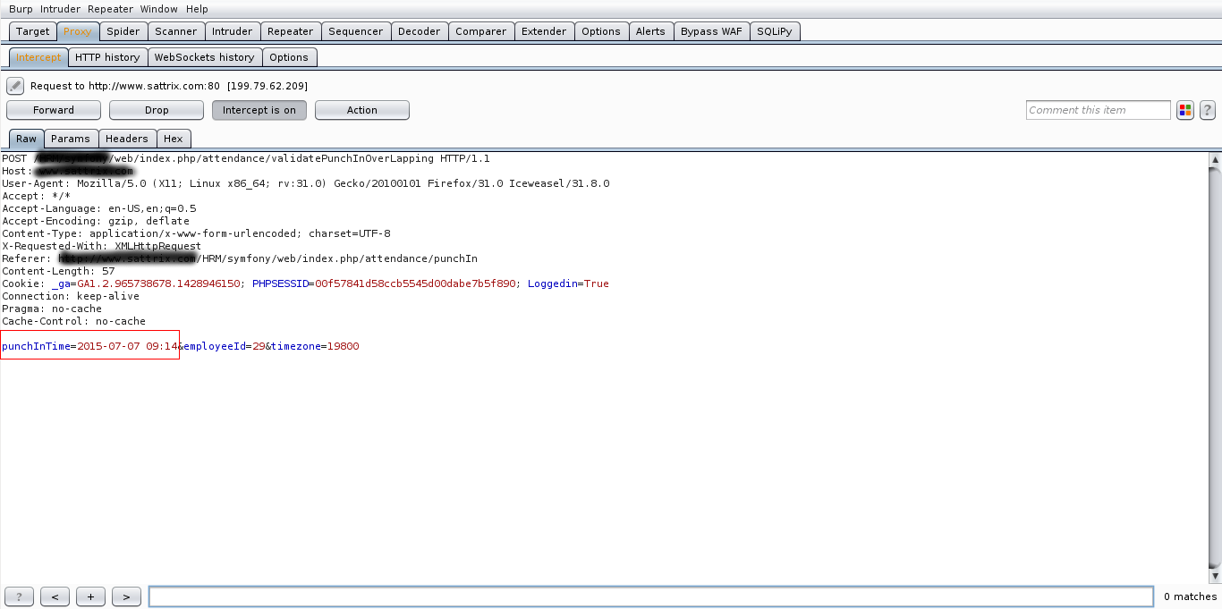1222x609 pixels.
Task: Show the Hex view tab
Action: (174, 139)
